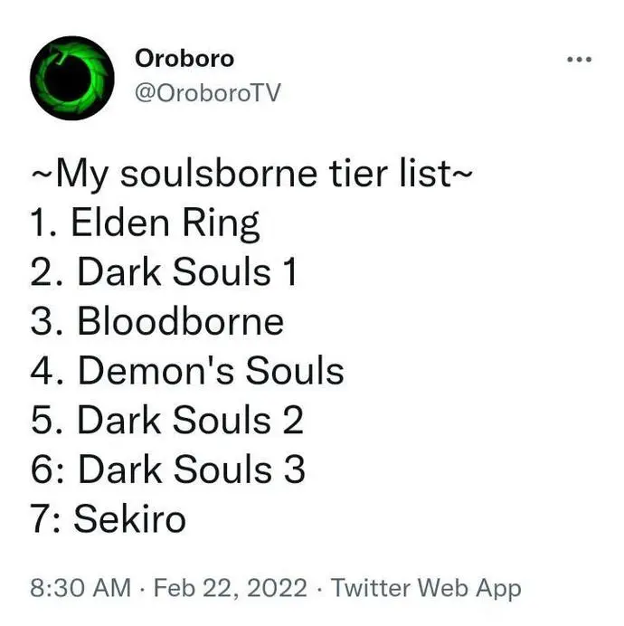Click the tweet heading 'My soulsborne tier list'
Screen dimensions: 624x626
251,174
